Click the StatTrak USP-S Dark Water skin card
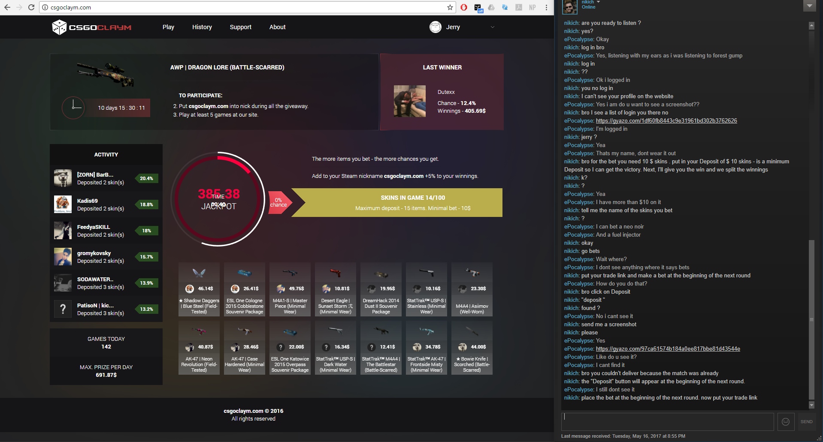823x442 pixels. click(x=336, y=348)
